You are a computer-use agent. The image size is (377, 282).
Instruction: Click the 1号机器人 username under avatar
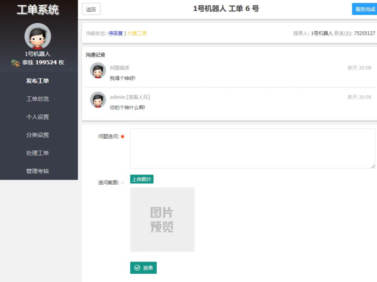[38, 54]
